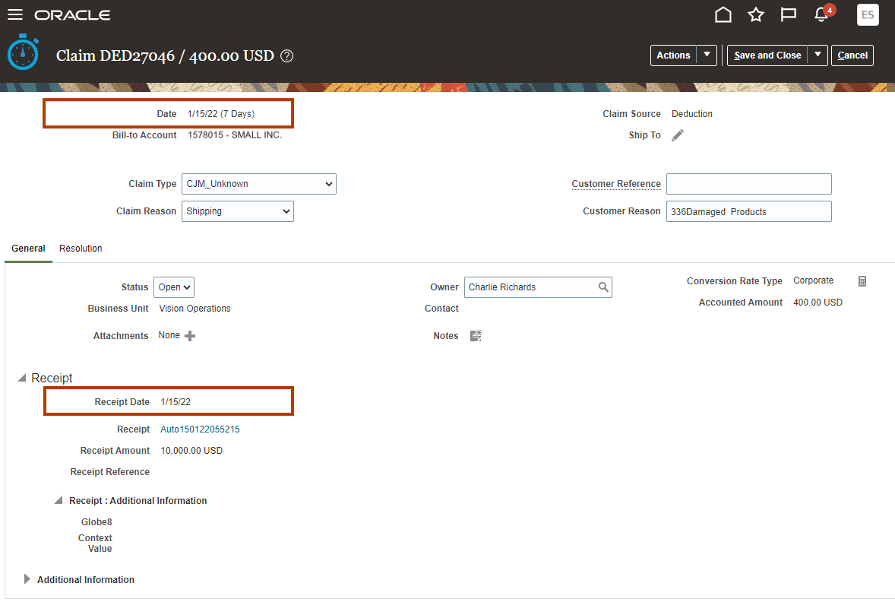Open receipt link Auto150122055215
895x602 pixels.
coord(201,429)
